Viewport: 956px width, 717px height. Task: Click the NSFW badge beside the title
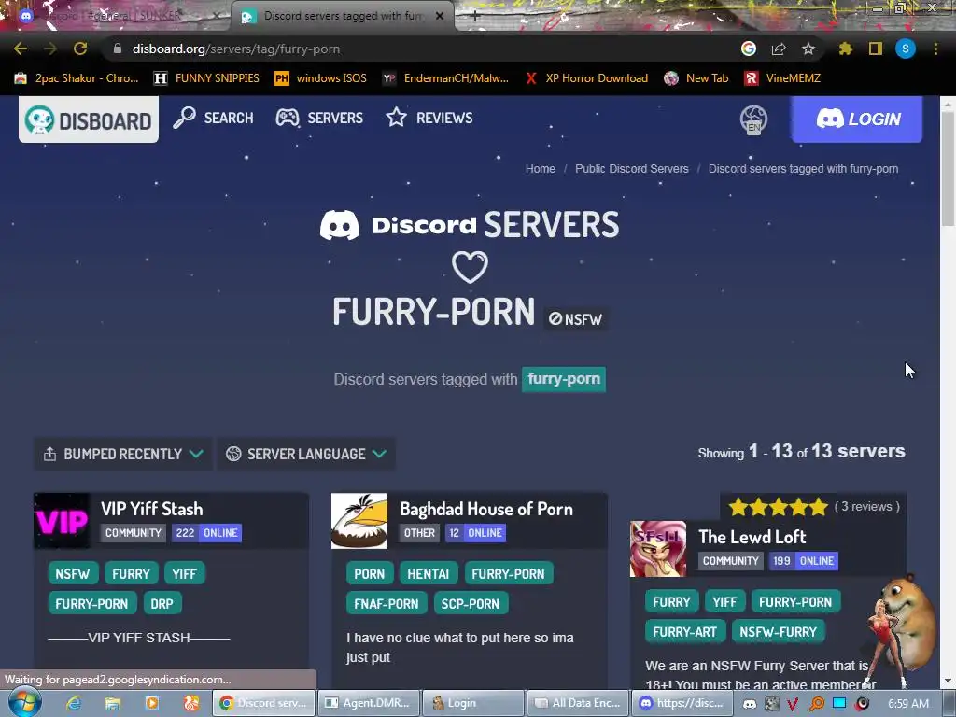575,319
